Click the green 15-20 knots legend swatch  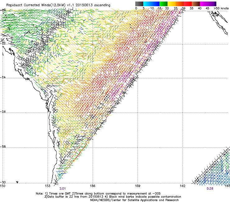[163, 4]
